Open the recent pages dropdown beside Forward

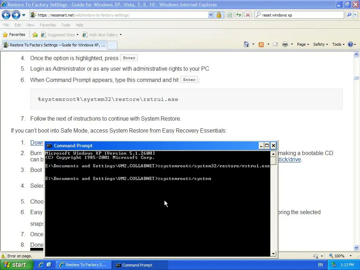(x=24, y=15)
